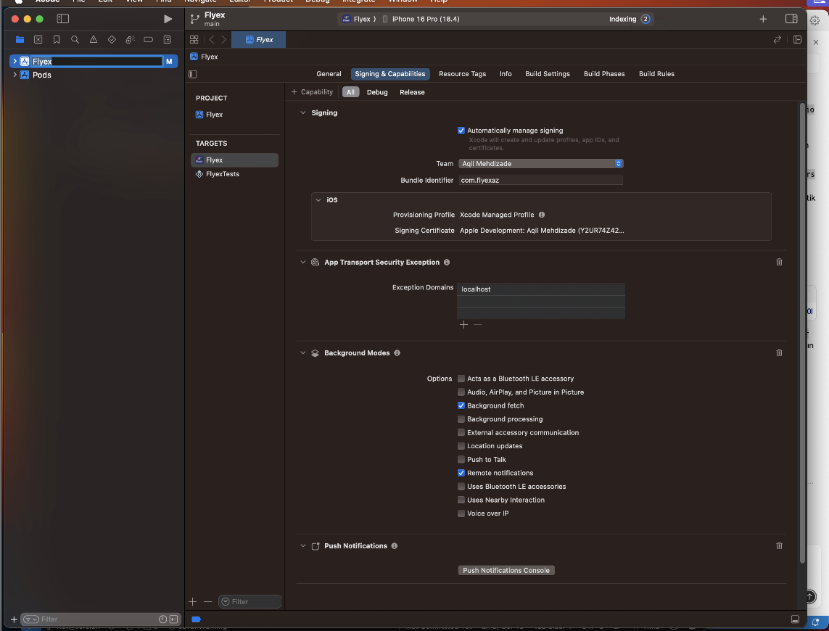Uncheck Automatically manage signing
The image size is (829, 631).
461,131
